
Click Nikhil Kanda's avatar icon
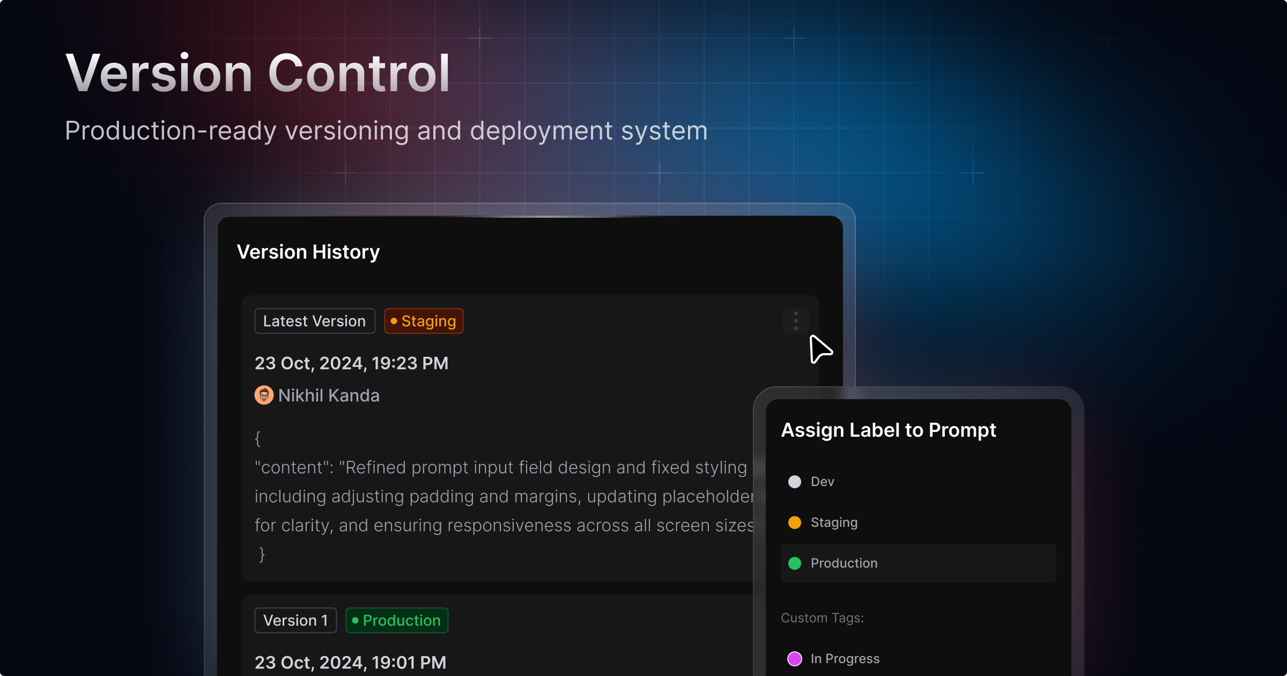[x=263, y=395]
